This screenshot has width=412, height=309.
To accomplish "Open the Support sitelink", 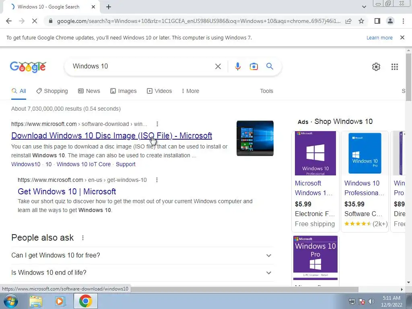I will pos(126,164).
